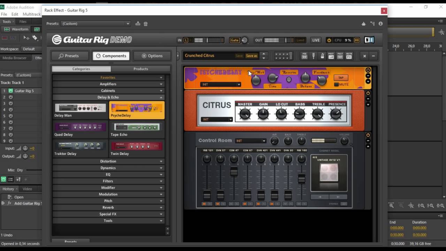Image resolution: width=446 pixels, height=251 pixels.
Task: Open Citrus INIT preset dropdown
Action: tap(217, 119)
